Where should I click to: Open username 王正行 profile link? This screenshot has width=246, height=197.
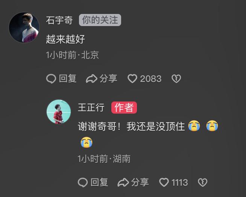point(91,108)
